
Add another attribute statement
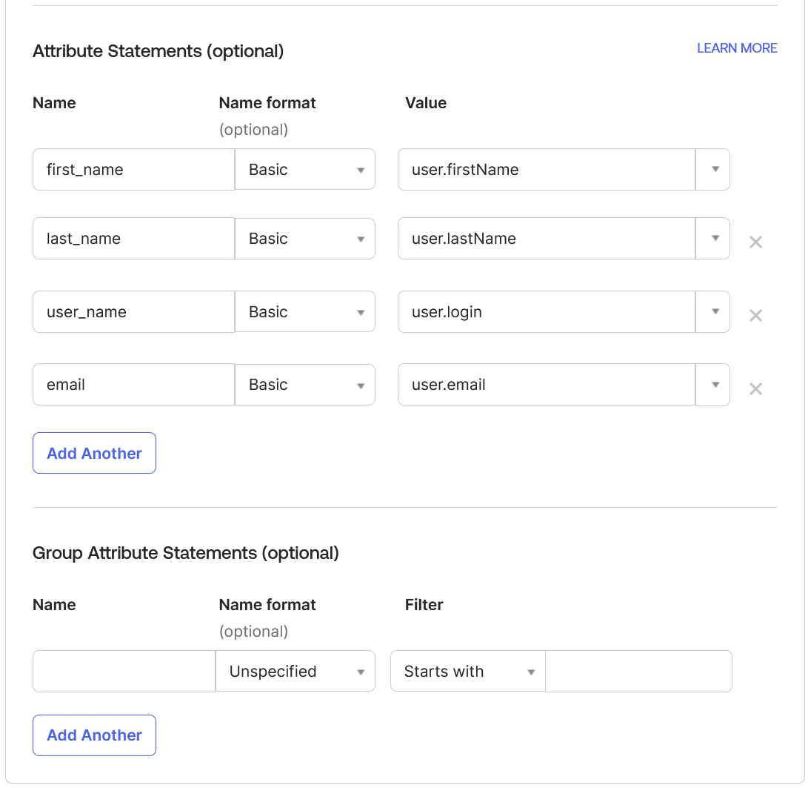click(94, 453)
